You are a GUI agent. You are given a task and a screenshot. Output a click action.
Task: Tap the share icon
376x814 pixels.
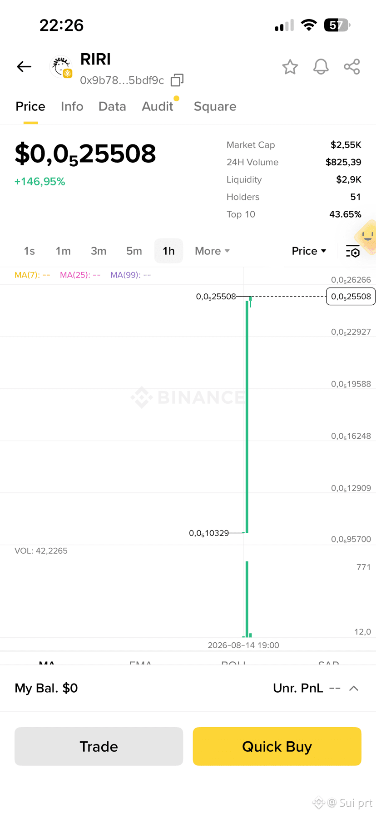352,67
